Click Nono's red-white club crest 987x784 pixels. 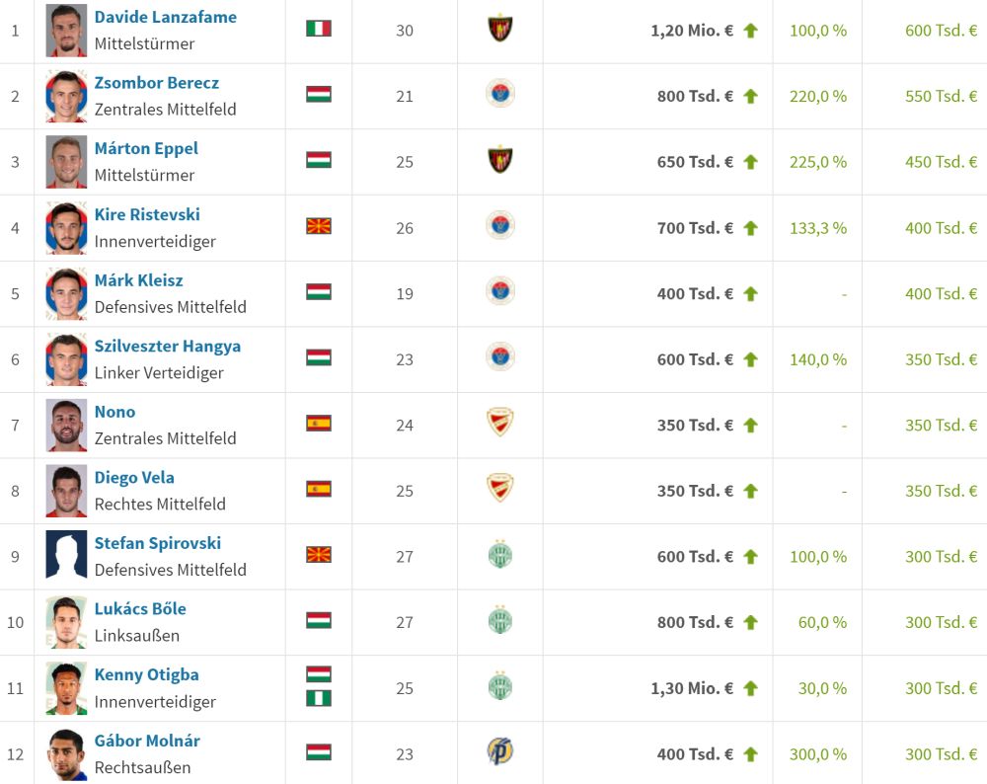[500, 423]
